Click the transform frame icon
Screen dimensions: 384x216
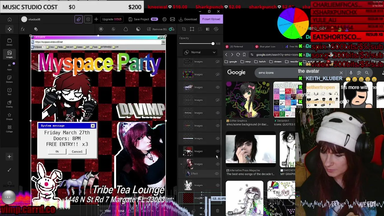click(x=192, y=29)
